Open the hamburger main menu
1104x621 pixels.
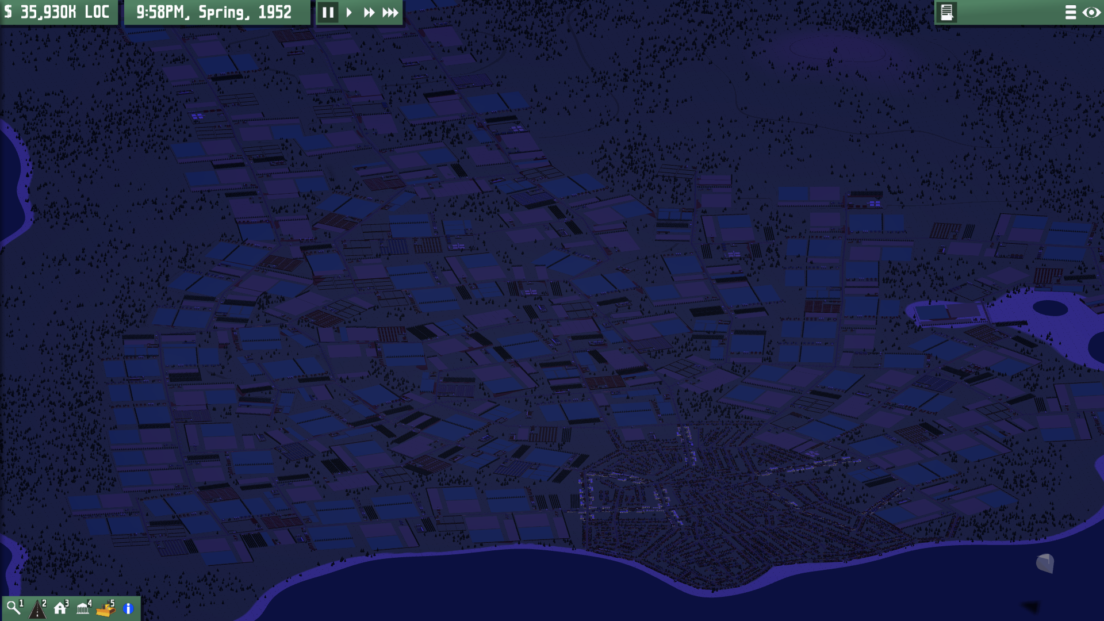coord(1070,12)
